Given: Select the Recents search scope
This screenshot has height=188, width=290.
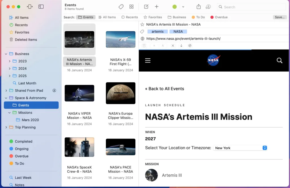Looking at the screenshot, I should pos(130,17).
